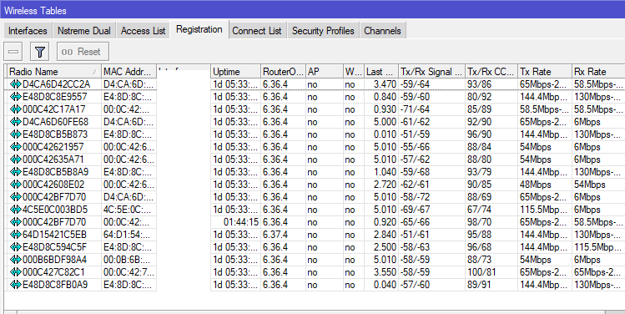Viewport: 625px width, 314px height.
Task: Switch to Security Profiles tab
Action: pyautogui.click(x=323, y=31)
